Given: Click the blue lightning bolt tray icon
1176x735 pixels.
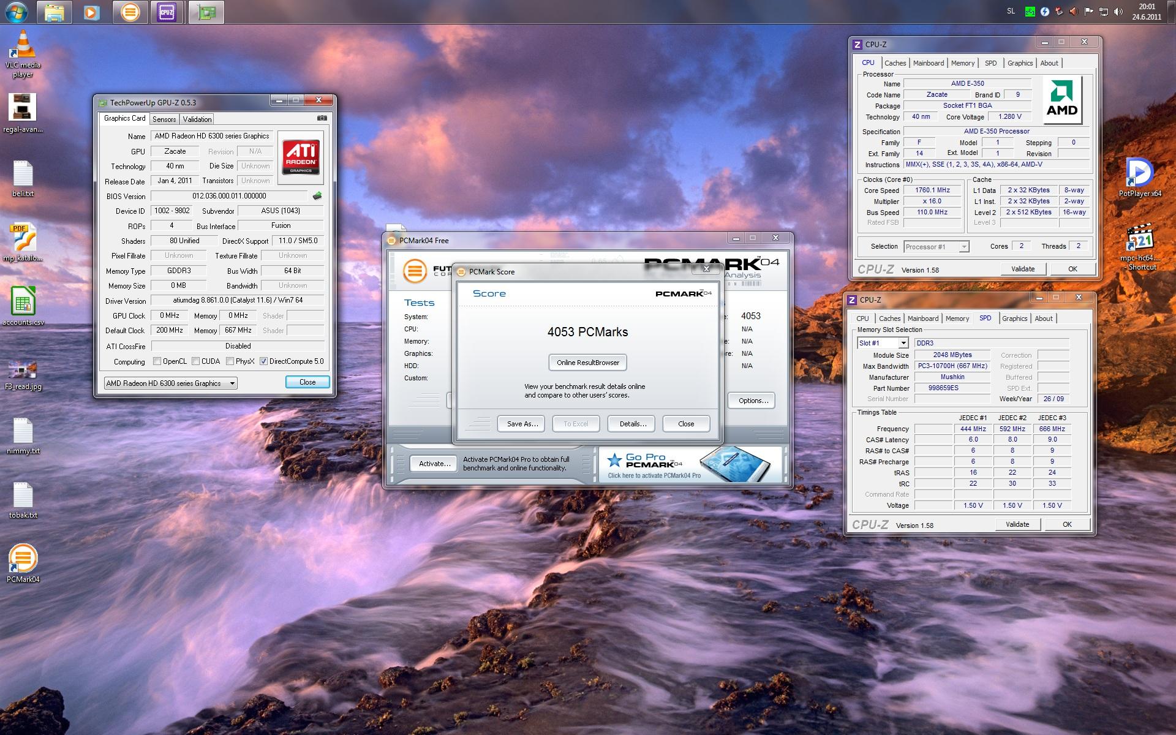Looking at the screenshot, I should point(1045,12).
